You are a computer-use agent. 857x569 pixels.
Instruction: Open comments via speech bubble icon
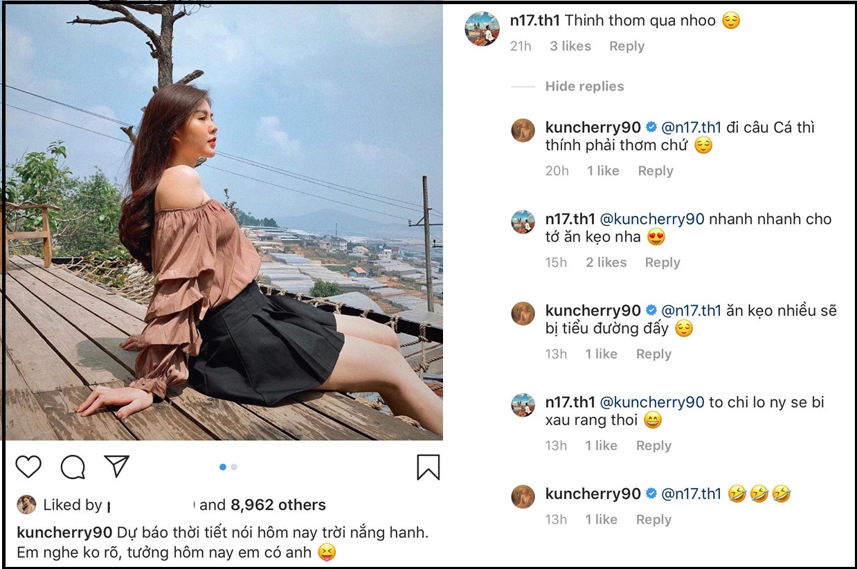coord(73,467)
